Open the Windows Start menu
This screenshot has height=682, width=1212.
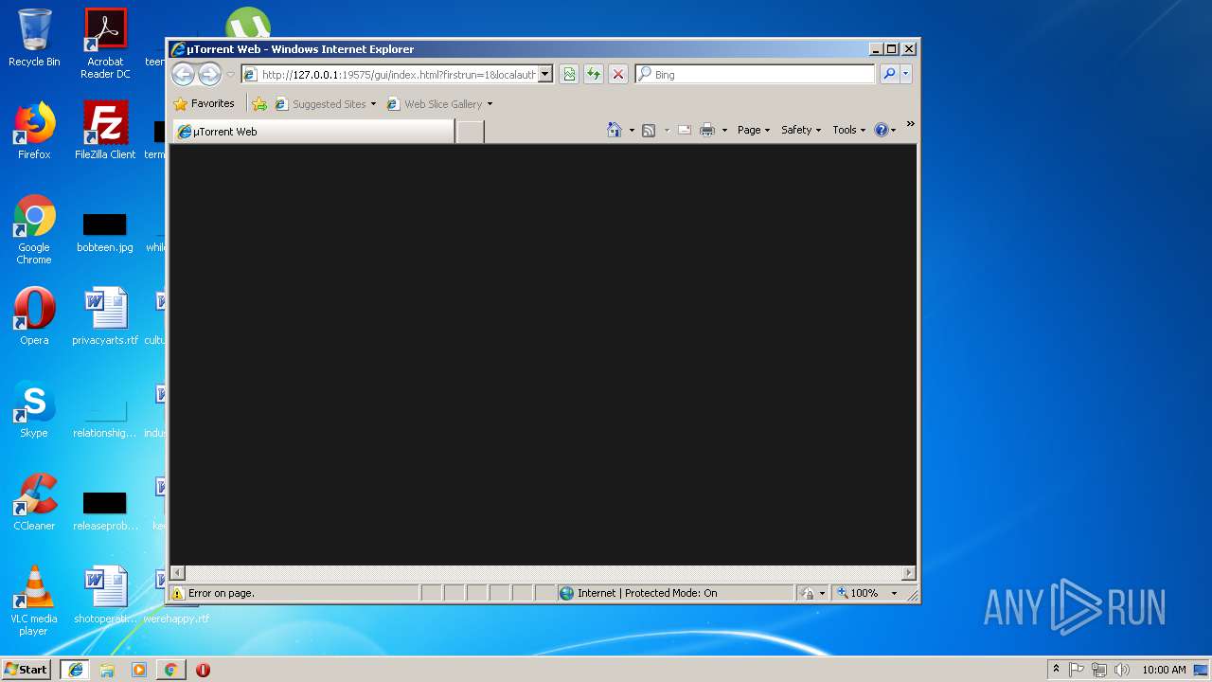point(26,670)
